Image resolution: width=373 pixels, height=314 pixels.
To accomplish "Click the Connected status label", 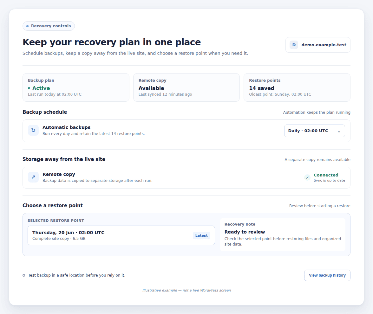I will (x=326, y=175).
